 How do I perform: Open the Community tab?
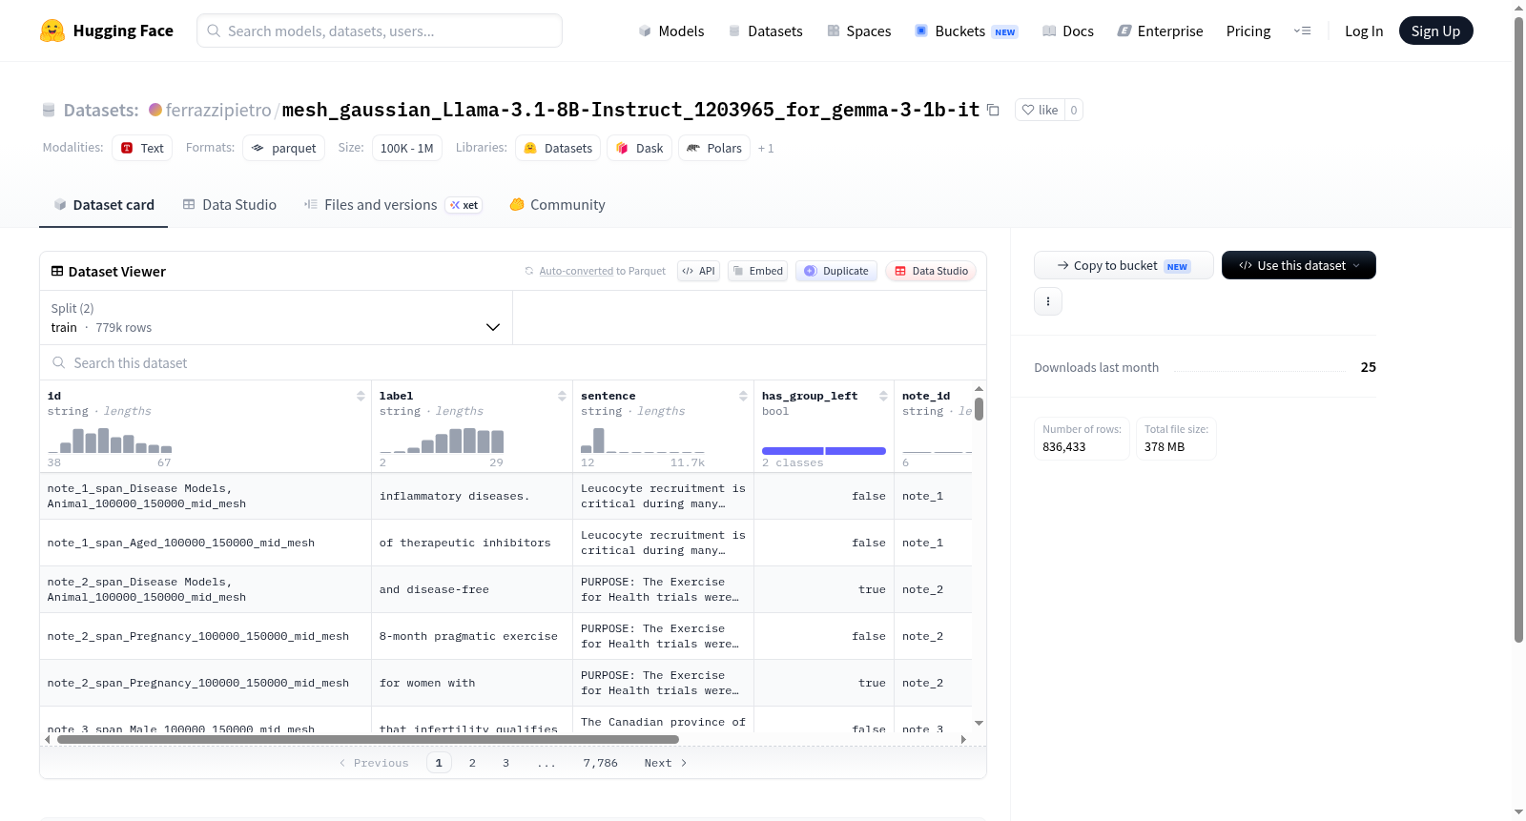(558, 204)
